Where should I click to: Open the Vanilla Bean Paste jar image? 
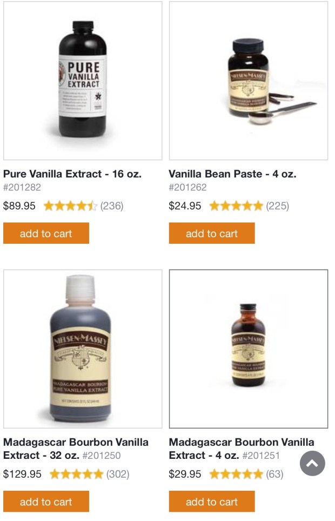(249, 81)
